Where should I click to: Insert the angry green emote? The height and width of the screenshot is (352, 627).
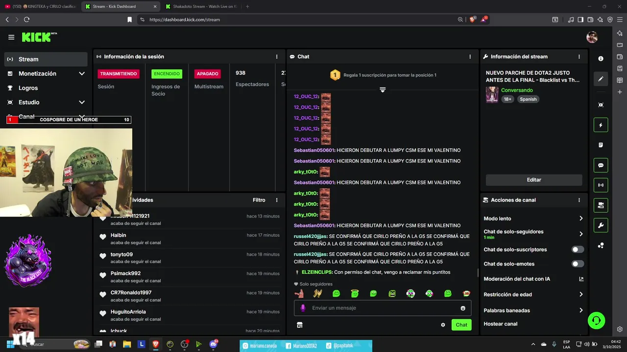pos(392,293)
